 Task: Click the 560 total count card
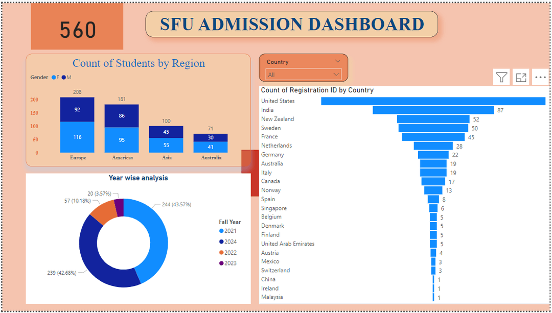77,29
